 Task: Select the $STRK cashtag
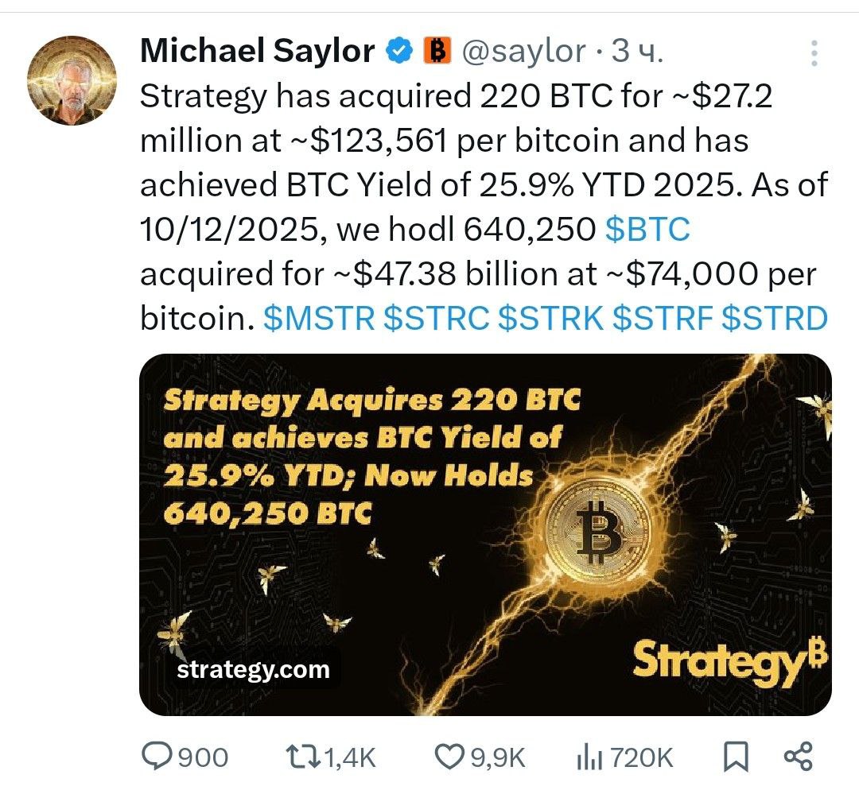click(550, 318)
